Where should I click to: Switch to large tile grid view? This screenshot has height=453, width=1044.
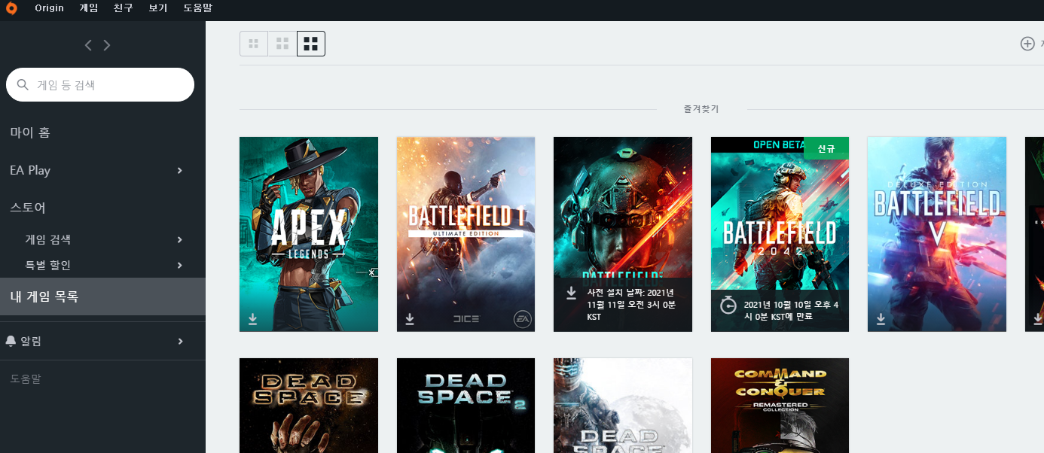[310, 44]
